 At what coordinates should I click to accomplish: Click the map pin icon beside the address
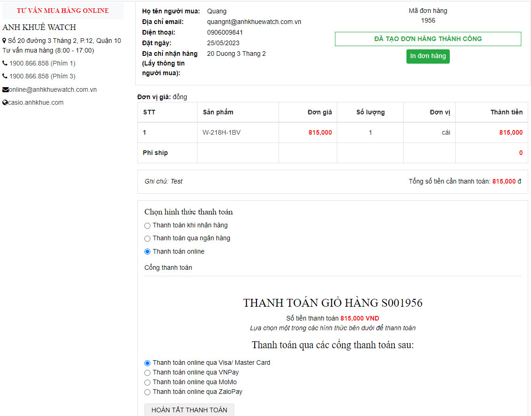point(5,41)
